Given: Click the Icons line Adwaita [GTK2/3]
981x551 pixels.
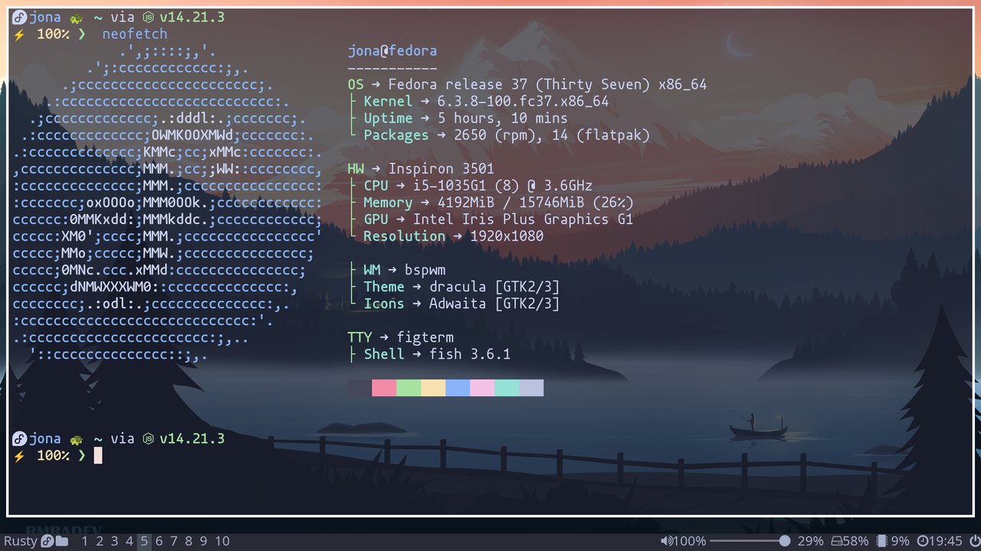Looking at the screenshot, I should point(454,304).
